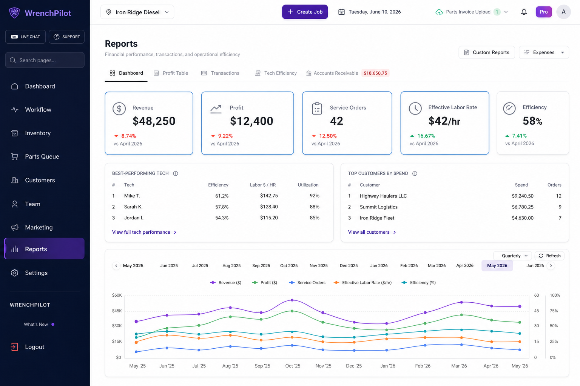Click the info icon beside Best-Performing Tech

pos(176,173)
